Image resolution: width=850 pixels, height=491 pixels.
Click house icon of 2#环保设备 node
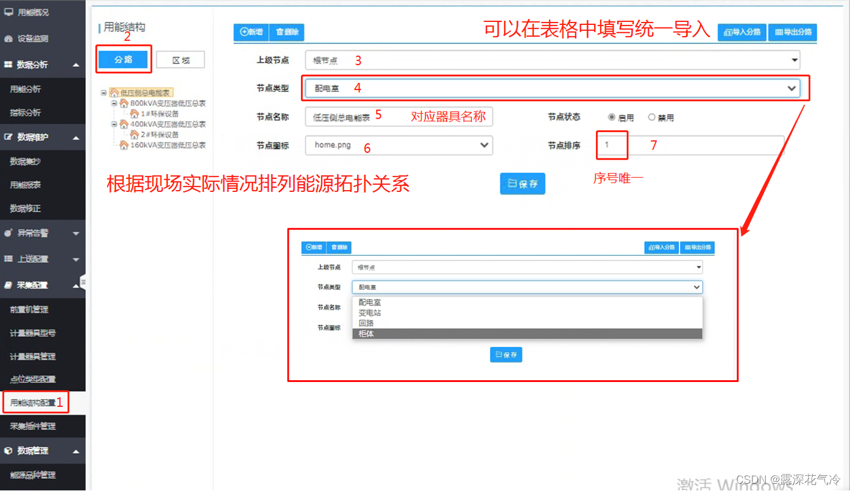tap(135, 134)
